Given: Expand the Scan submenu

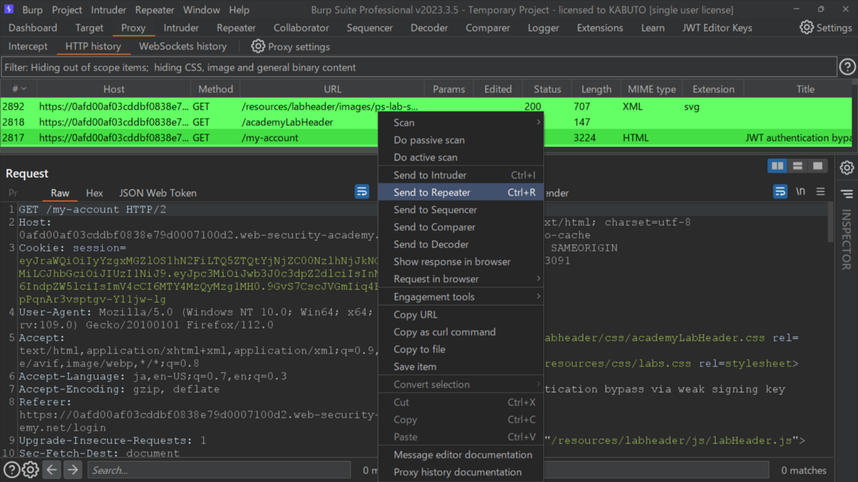Looking at the screenshot, I should pos(460,123).
